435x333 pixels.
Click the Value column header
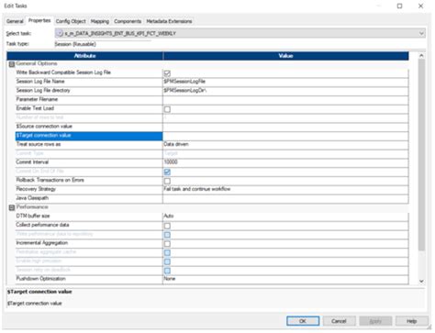pyautogui.click(x=285, y=56)
